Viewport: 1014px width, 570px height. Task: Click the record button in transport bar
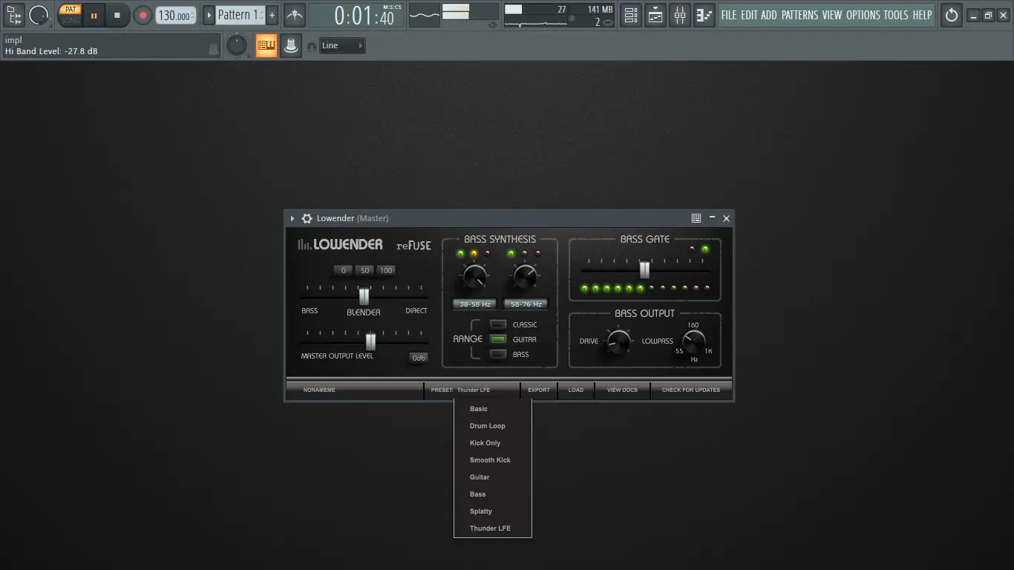point(143,15)
